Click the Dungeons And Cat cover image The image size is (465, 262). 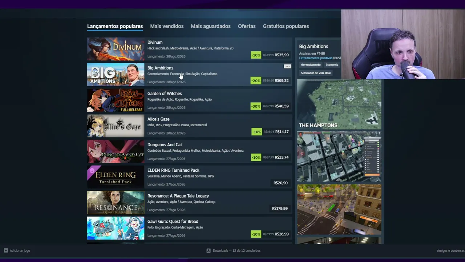point(116,151)
